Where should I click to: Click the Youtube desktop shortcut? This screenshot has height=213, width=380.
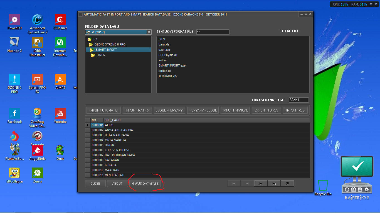tap(60, 116)
